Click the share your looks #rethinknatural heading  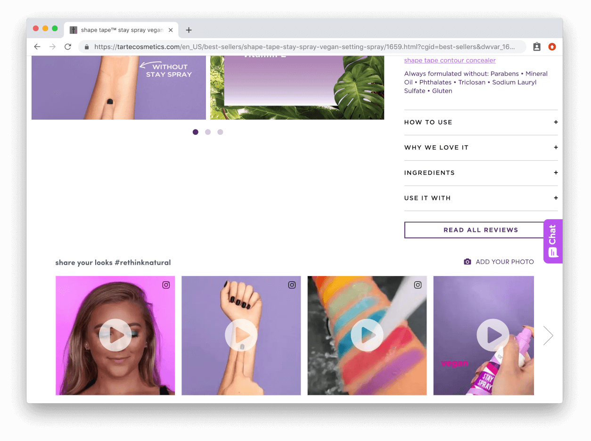click(x=113, y=262)
